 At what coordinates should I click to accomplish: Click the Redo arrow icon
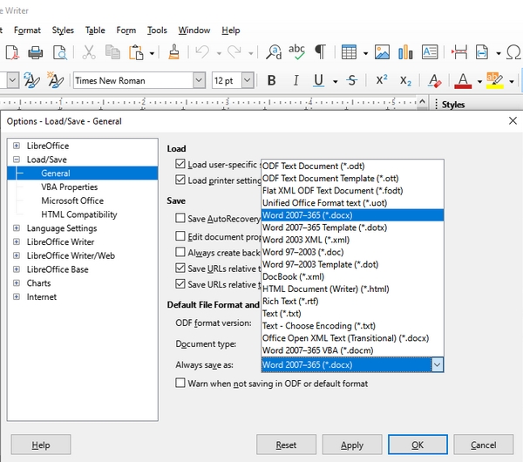(x=234, y=52)
